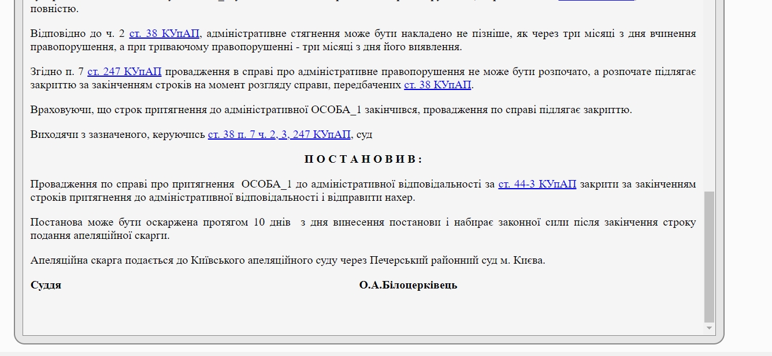This screenshot has width=772, height=356.
Task: Open the ст. 44-3 КУпАП link
Action: (537, 184)
